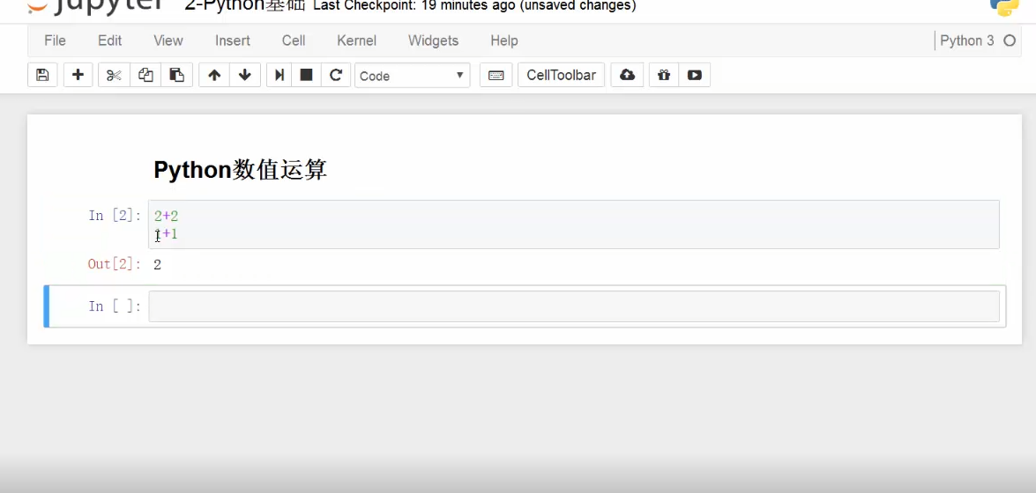
Task: Insert a new cell below with the plus icon
Action: click(78, 76)
